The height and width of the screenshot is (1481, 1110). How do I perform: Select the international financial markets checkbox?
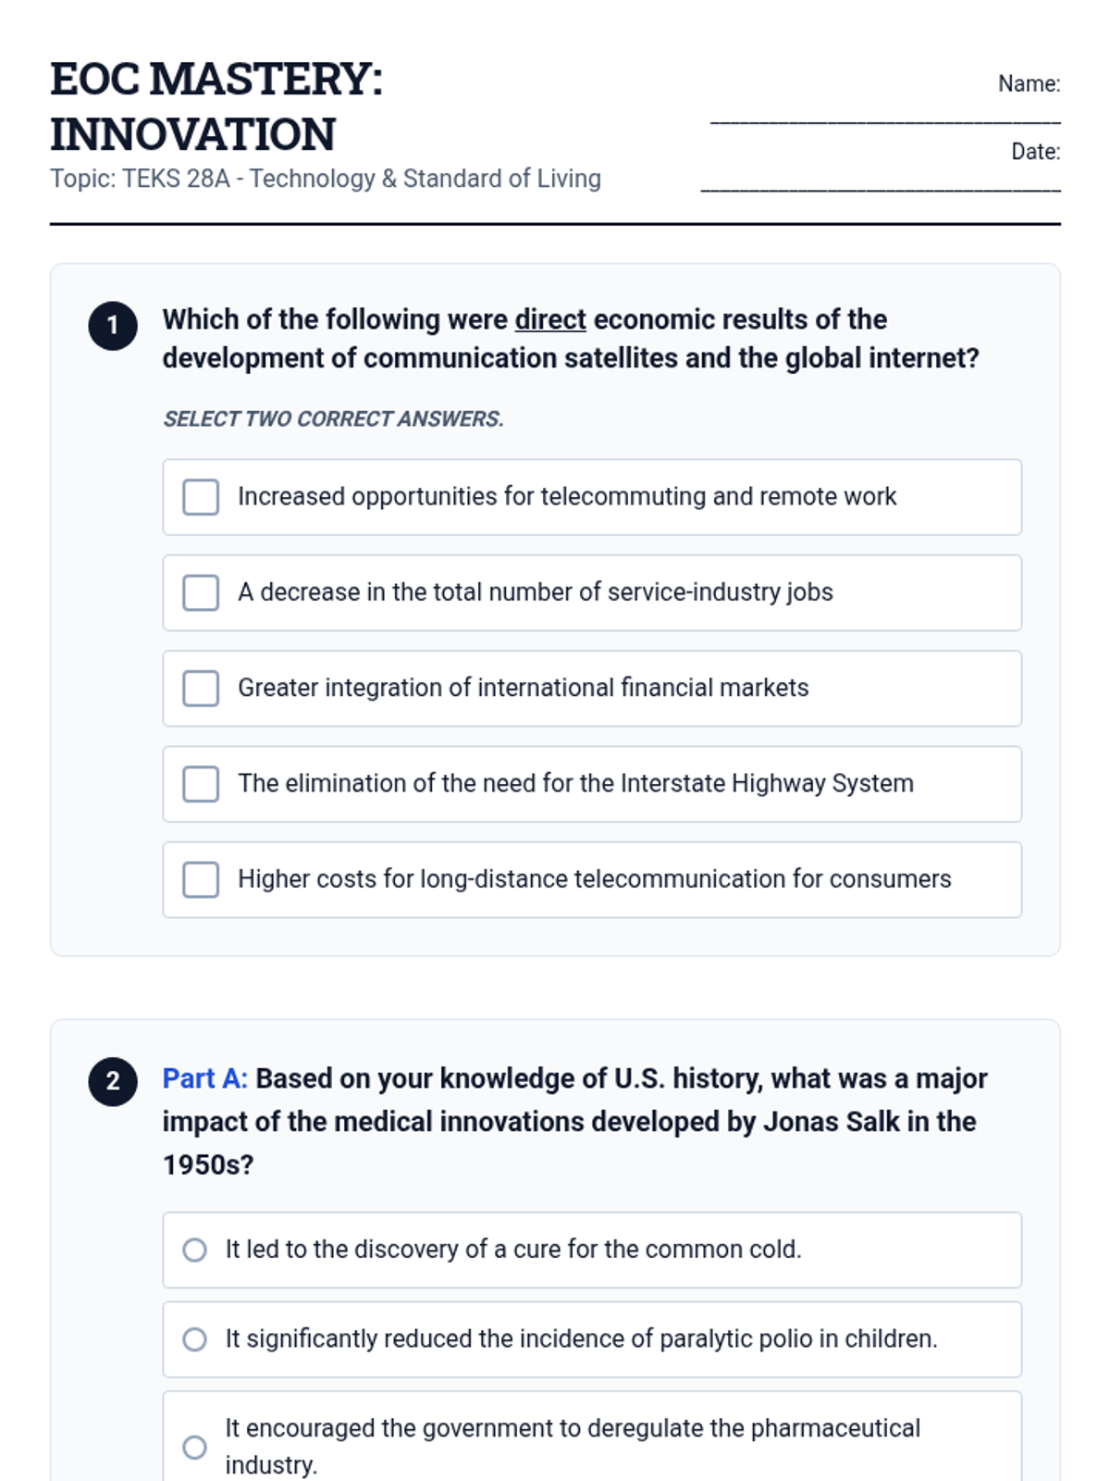pos(201,689)
